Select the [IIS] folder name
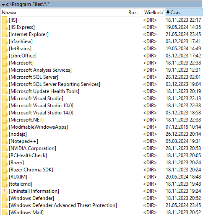 click(13, 20)
